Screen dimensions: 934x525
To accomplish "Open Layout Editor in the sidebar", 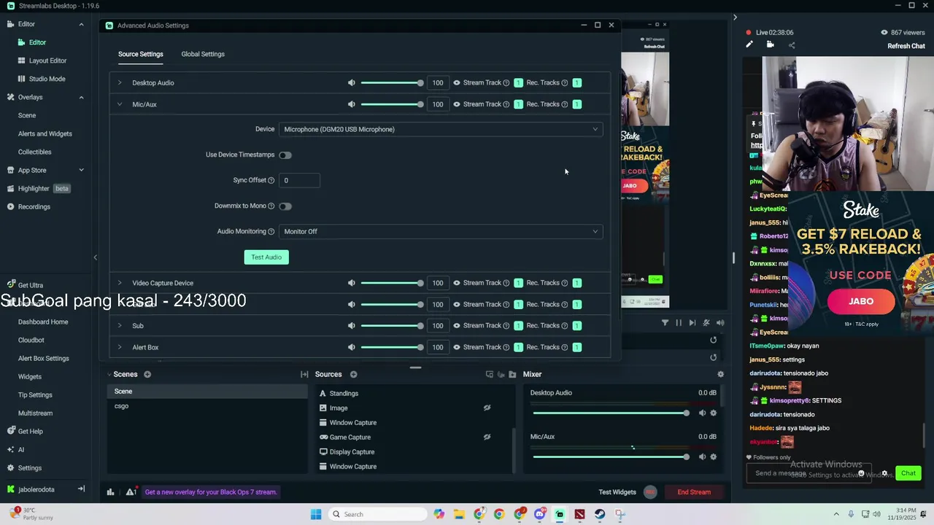I will pos(47,61).
